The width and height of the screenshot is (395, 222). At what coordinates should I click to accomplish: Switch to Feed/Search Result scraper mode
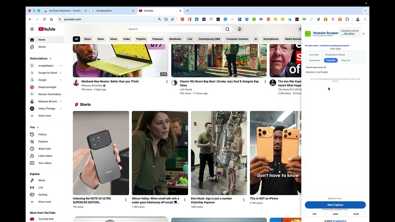[x=335, y=55]
